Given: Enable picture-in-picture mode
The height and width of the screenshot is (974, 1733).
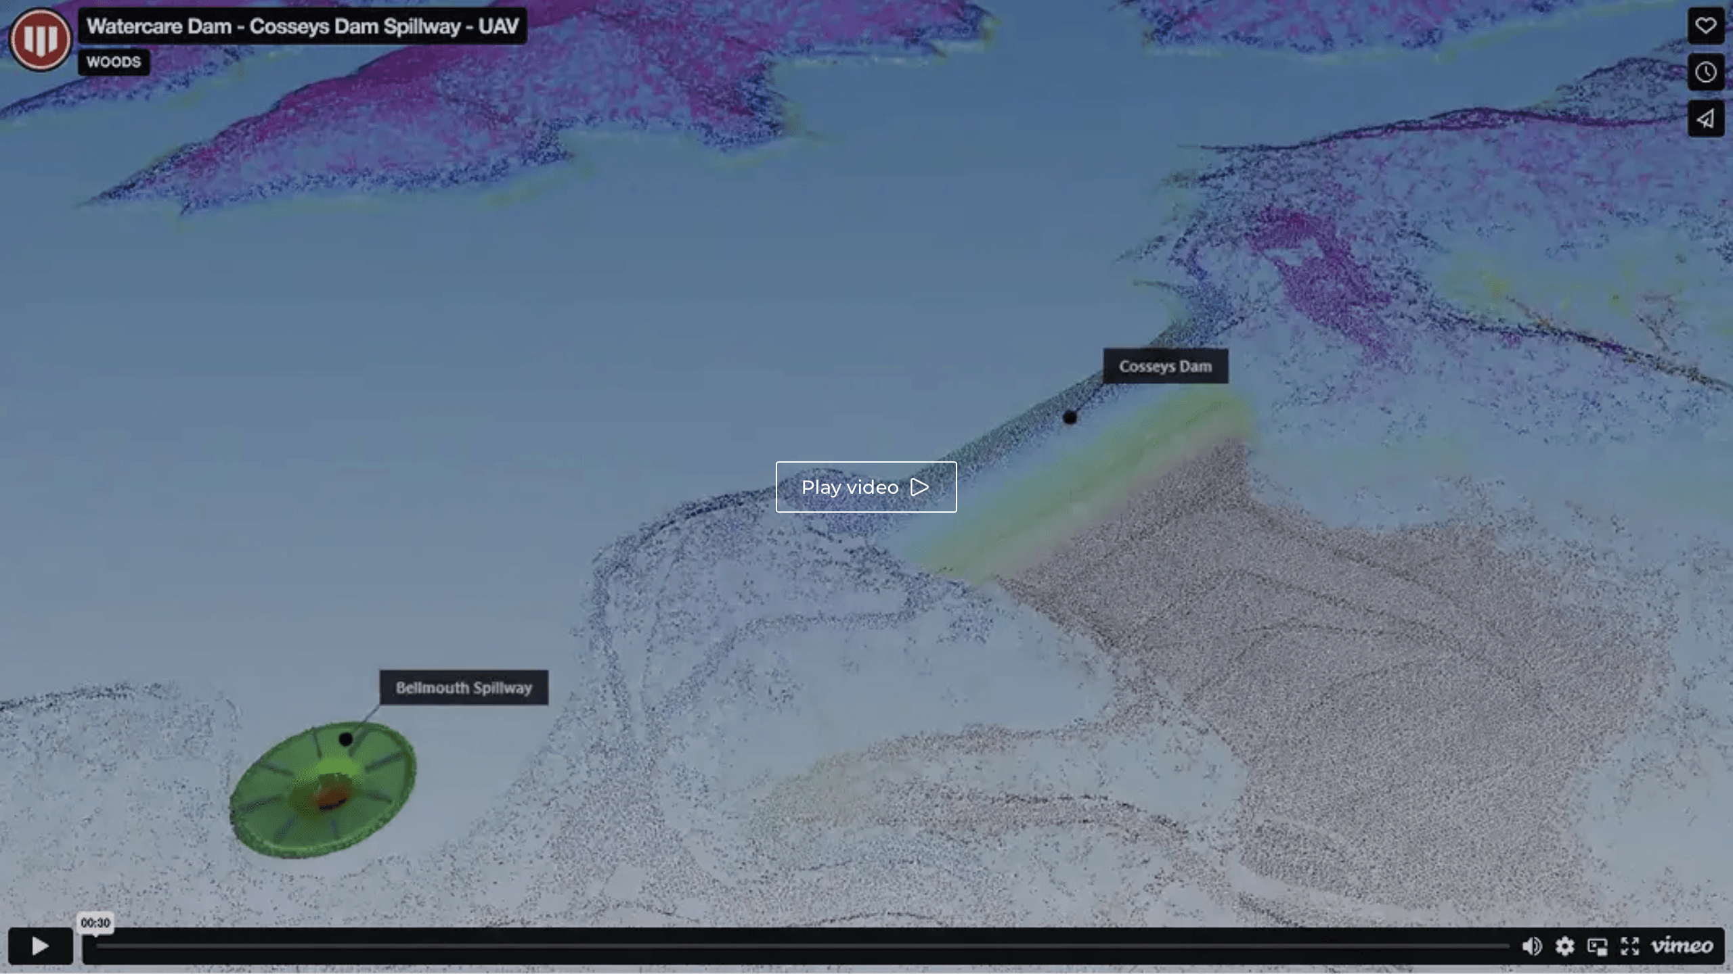Looking at the screenshot, I should tap(1598, 946).
